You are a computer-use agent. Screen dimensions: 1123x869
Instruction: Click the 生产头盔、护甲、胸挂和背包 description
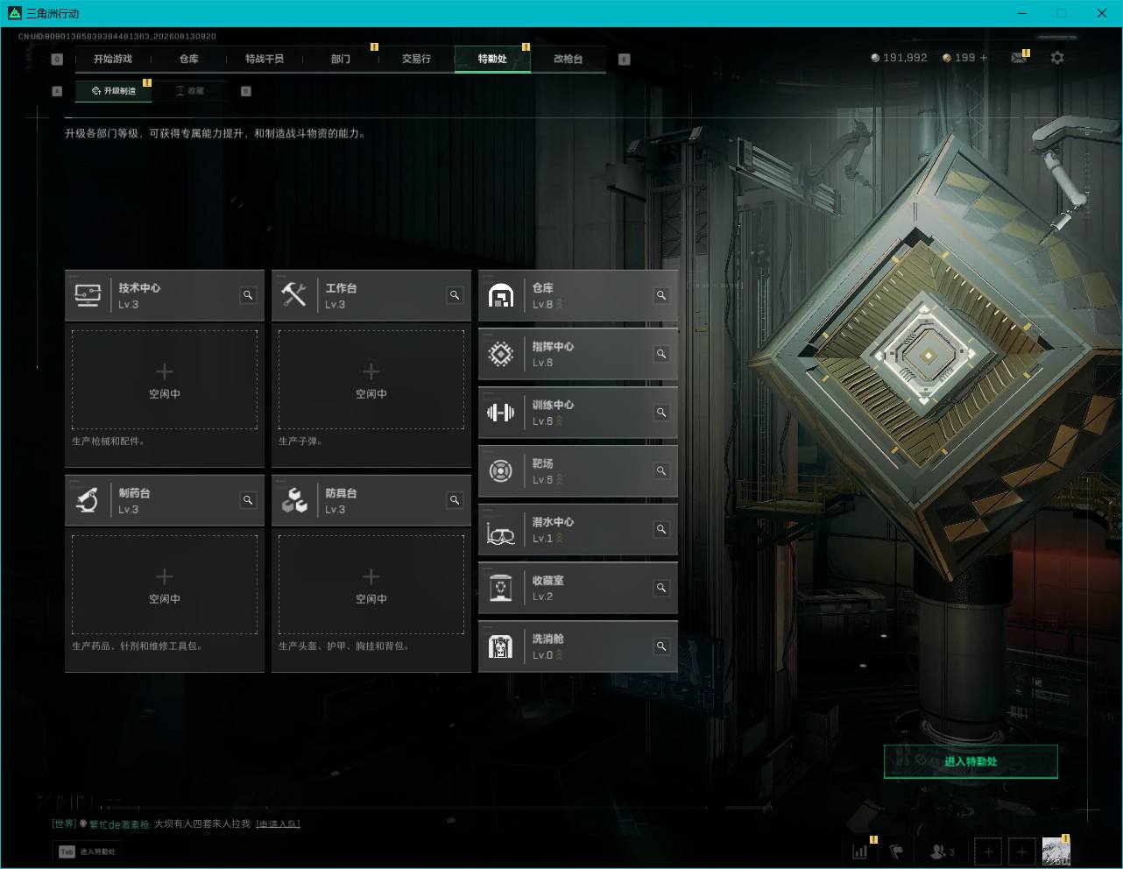[344, 646]
